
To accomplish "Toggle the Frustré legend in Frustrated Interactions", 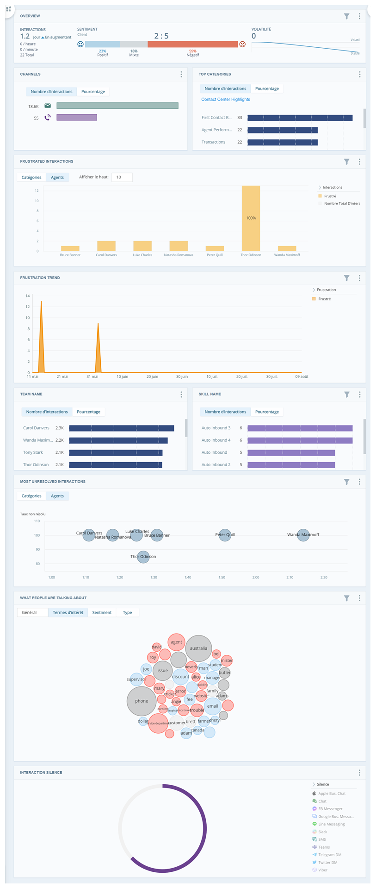I will pyautogui.click(x=327, y=196).
